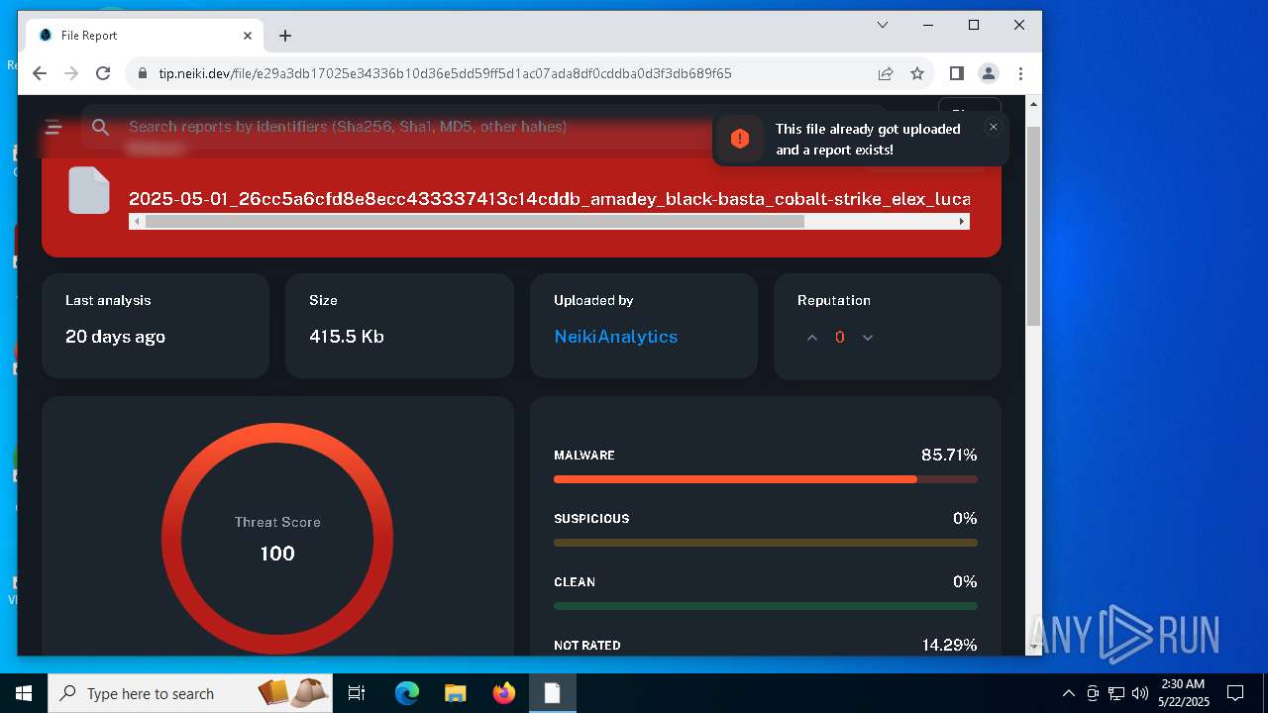Open Task View on taskbar

[357, 693]
